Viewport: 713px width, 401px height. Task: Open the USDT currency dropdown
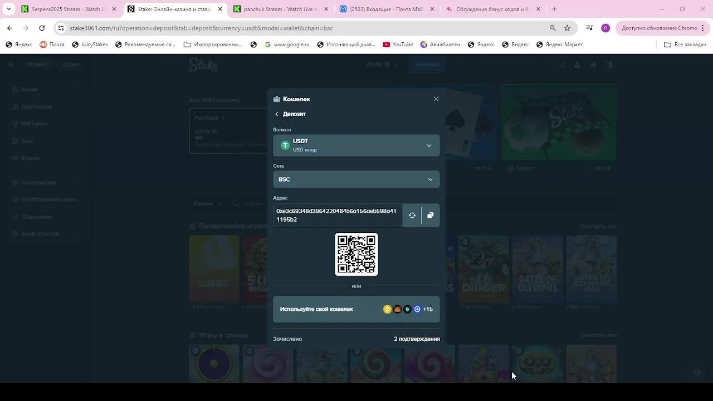coord(356,145)
